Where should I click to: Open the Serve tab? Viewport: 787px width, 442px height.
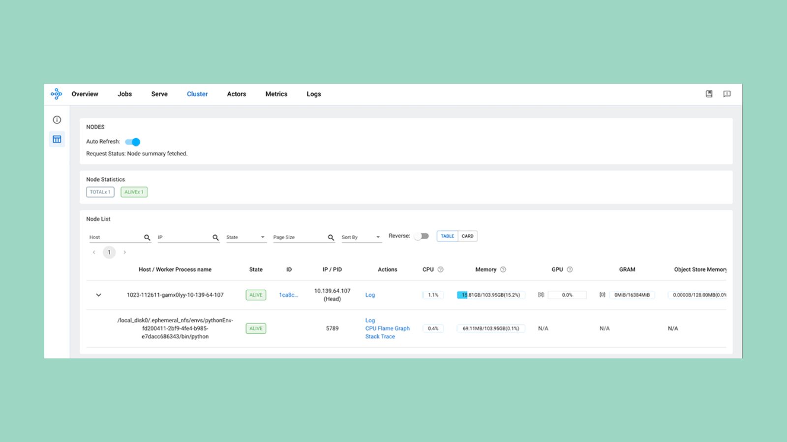pos(159,94)
